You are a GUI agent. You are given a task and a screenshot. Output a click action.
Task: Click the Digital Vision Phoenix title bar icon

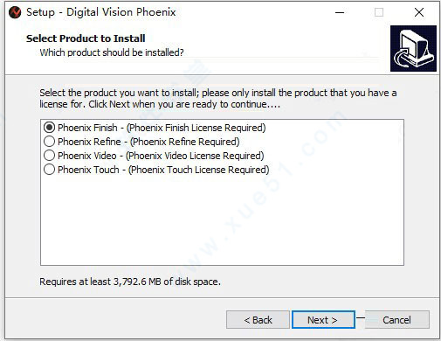[15, 12]
